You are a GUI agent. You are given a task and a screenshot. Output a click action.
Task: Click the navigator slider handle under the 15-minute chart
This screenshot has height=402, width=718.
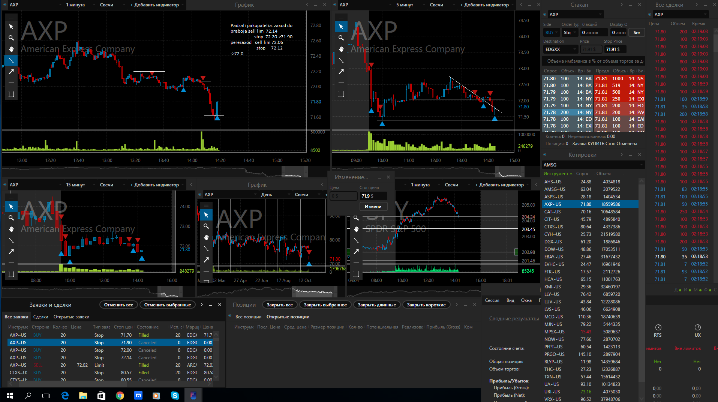pos(170,292)
